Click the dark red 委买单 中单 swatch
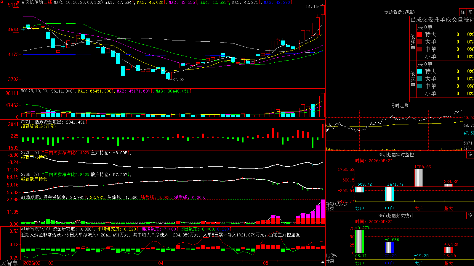Image resolution: width=474 pixels, height=266 pixels. point(419,49)
